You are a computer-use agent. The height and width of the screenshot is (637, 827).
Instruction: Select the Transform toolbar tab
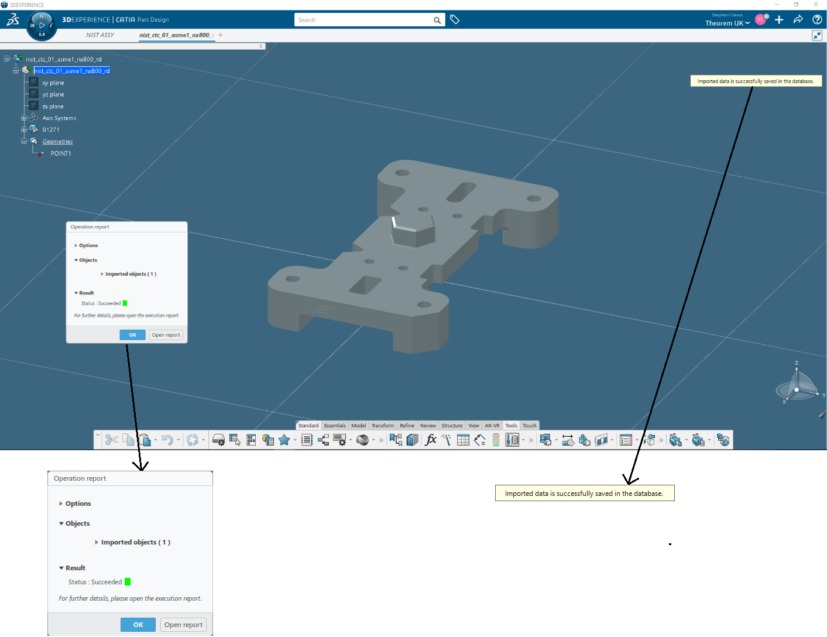[x=383, y=426]
